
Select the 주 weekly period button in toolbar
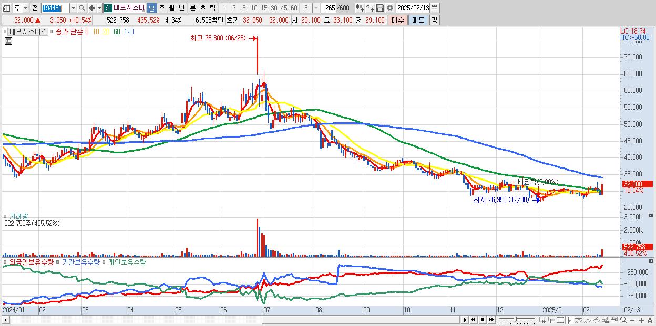coord(161,8)
